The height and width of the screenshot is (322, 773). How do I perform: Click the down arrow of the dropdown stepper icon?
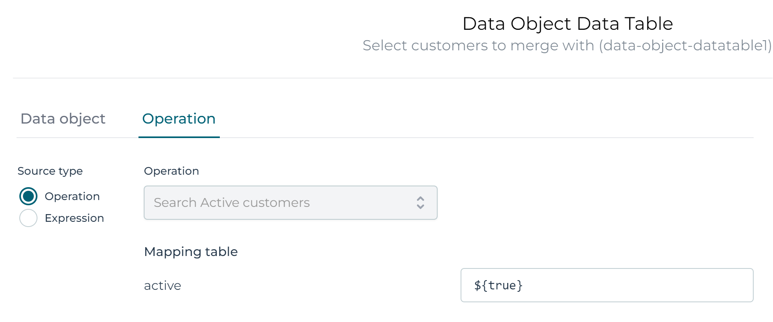point(420,207)
